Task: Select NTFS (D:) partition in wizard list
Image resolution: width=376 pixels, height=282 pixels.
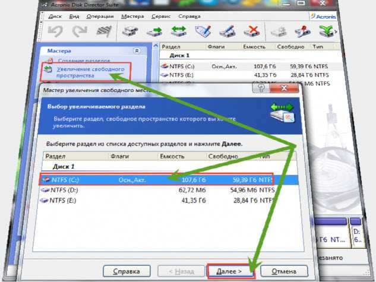Action: point(169,190)
